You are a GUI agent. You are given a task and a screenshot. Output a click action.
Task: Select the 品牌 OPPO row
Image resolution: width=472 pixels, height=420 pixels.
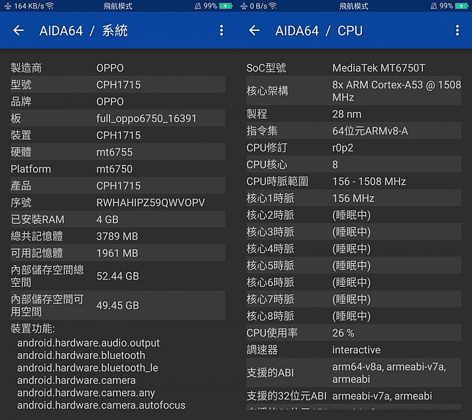(x=118, y=102)
